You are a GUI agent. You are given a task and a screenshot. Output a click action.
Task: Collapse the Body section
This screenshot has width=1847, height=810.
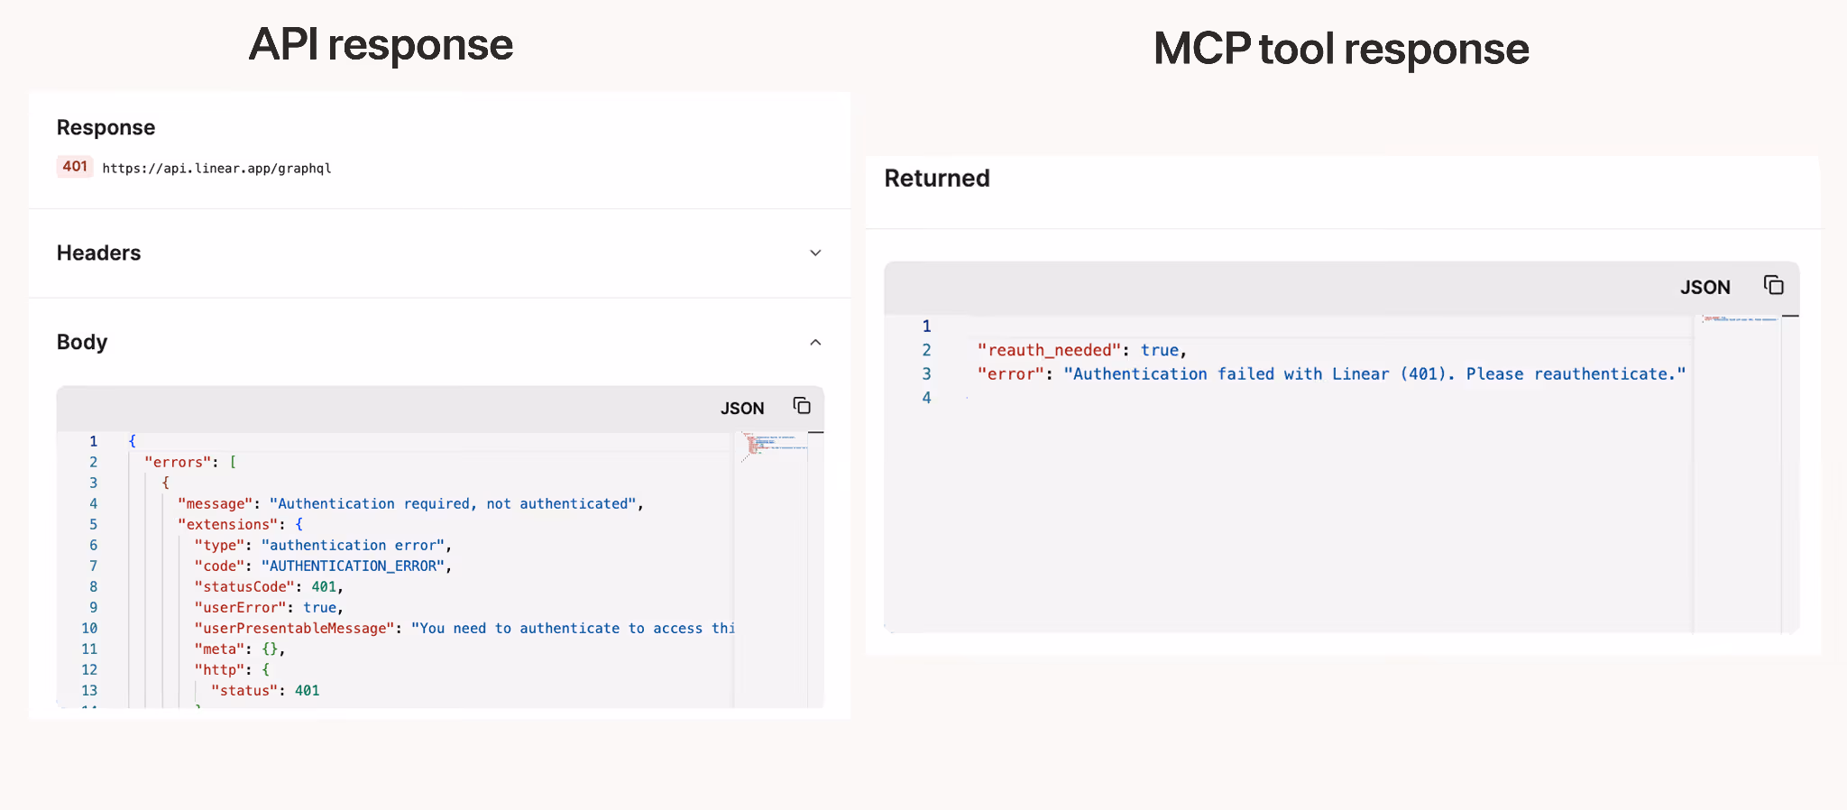[815, 342]
